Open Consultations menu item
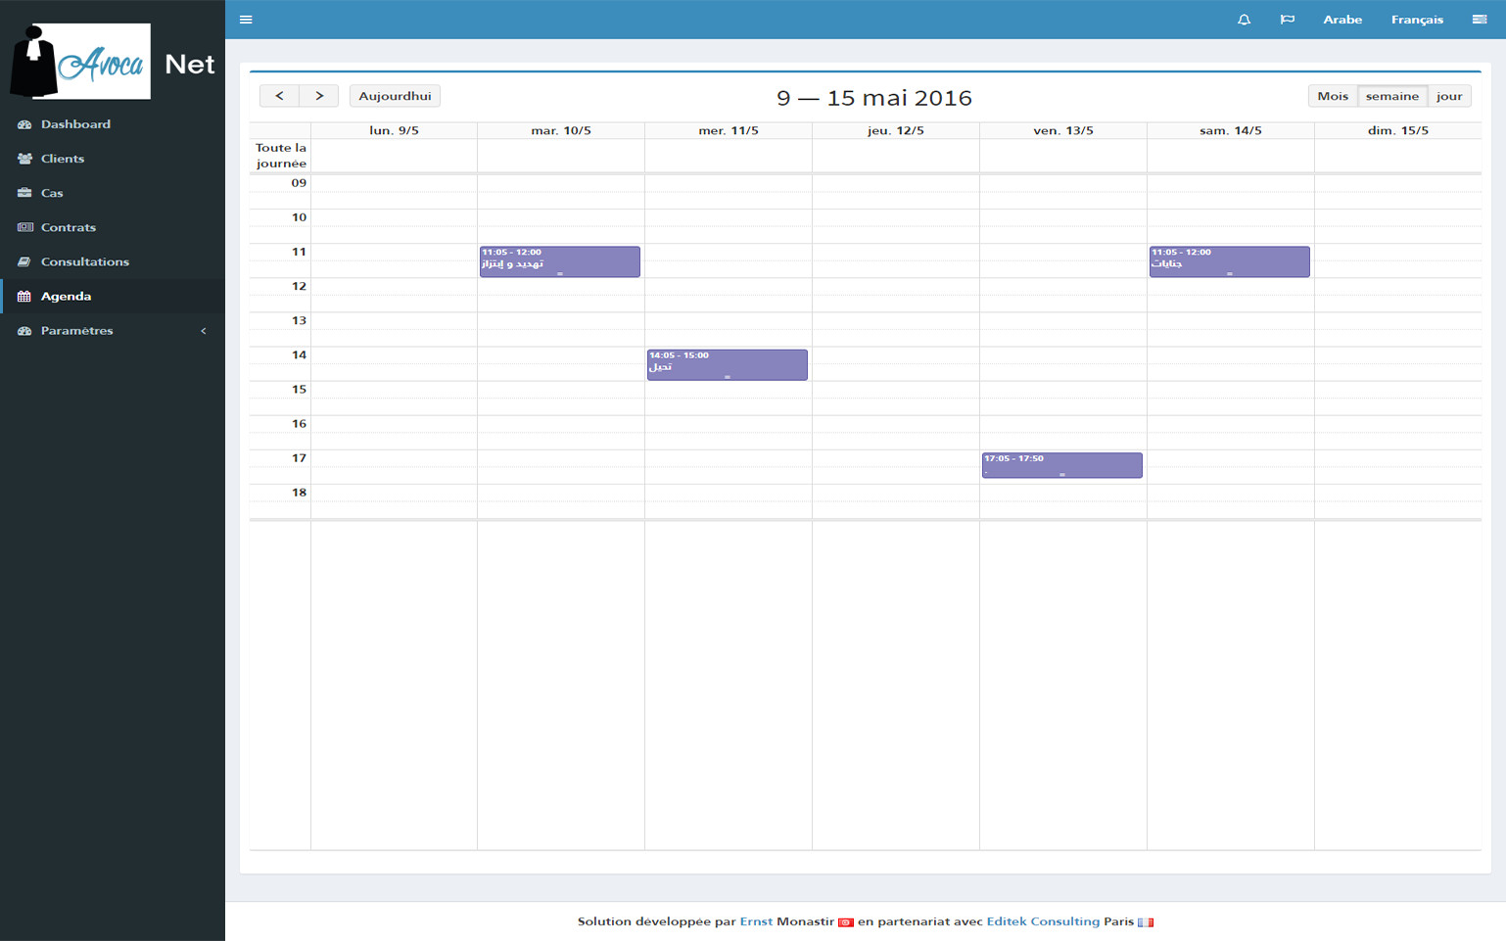Image resolution: width=1506 pixels, height=941 pixels. [113, 261]
